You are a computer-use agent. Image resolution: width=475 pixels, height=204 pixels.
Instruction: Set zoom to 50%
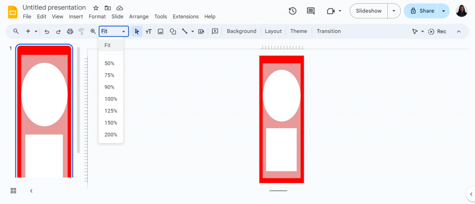coord(111,64)
